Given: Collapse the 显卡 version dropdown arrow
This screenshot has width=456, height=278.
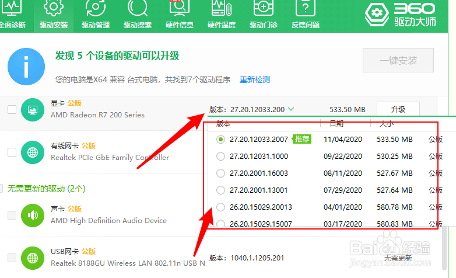Looking at the screenshot, I should click(x=291, y=109).
